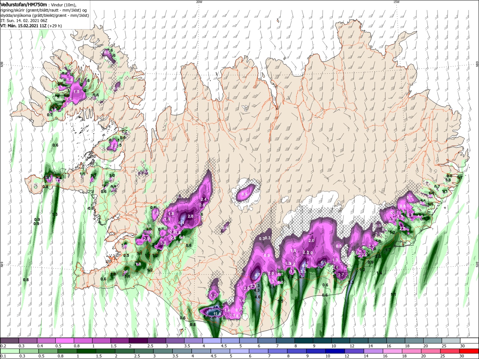Click the 3.2 snowfall value in southwest
The width and height of the screenshot is (479, 359).
(x=163, y=243)
